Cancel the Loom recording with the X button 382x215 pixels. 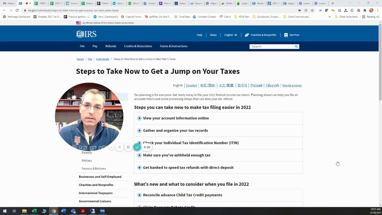(119, 147)
